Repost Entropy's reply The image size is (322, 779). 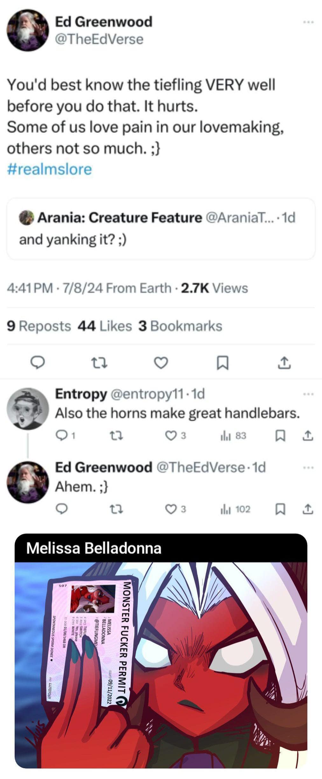(x=116, y=436)
